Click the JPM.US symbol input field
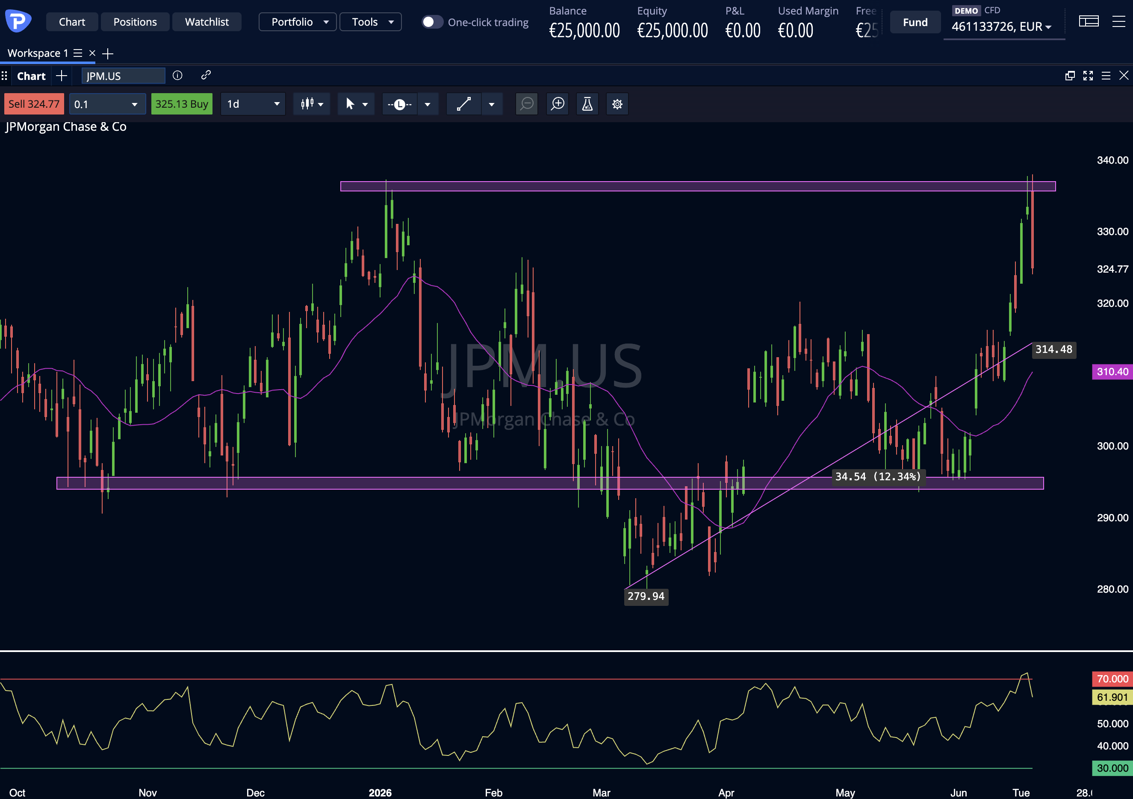1133x799 pixels. pos(124,76)
